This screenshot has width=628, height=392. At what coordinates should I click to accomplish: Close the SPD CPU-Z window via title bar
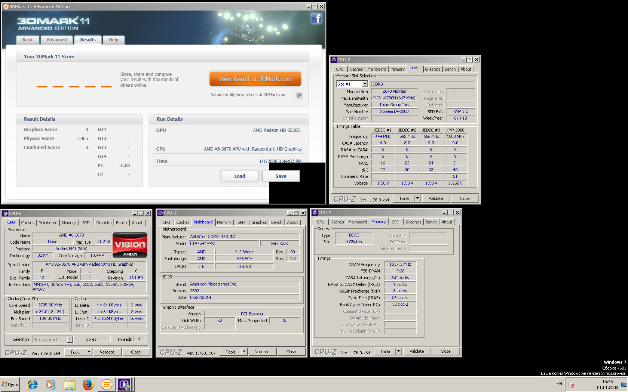(476, 60)
